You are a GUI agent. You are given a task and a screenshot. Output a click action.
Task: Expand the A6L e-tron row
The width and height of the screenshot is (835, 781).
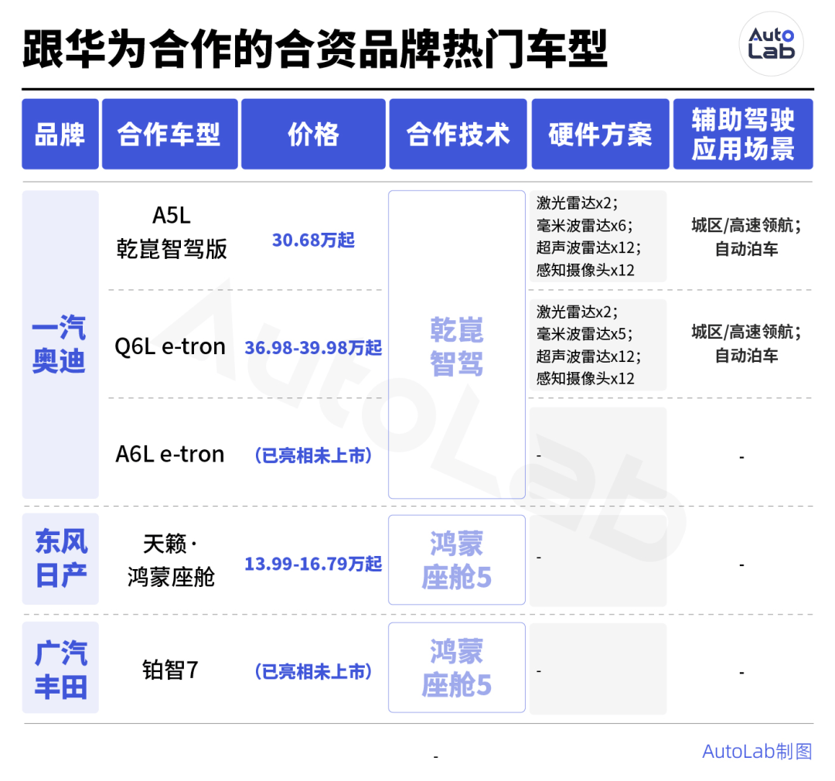click(x=169, y=454)
